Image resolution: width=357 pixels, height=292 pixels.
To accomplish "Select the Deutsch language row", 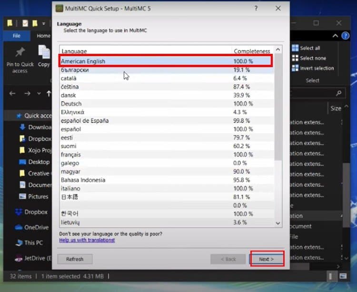I will point(167,104).
